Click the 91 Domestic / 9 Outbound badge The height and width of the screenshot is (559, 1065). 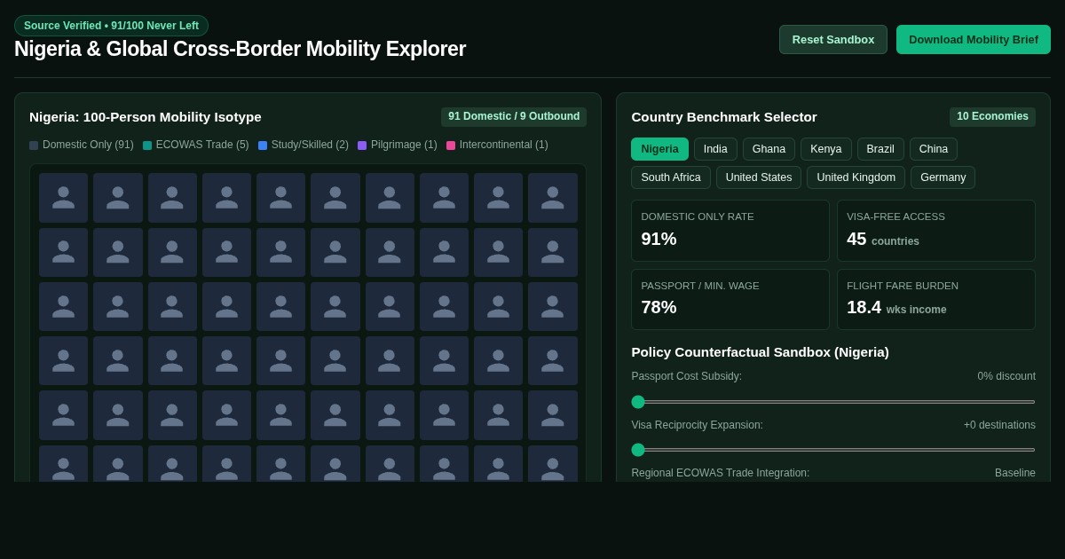[514, 117]
